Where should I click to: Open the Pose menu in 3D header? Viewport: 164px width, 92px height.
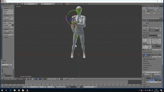(14, 79)
